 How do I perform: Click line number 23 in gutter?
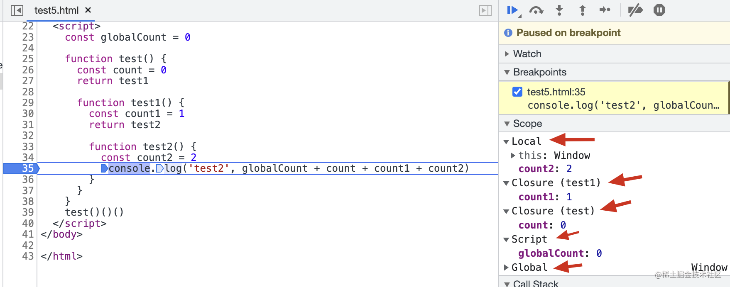click(28, 37)
